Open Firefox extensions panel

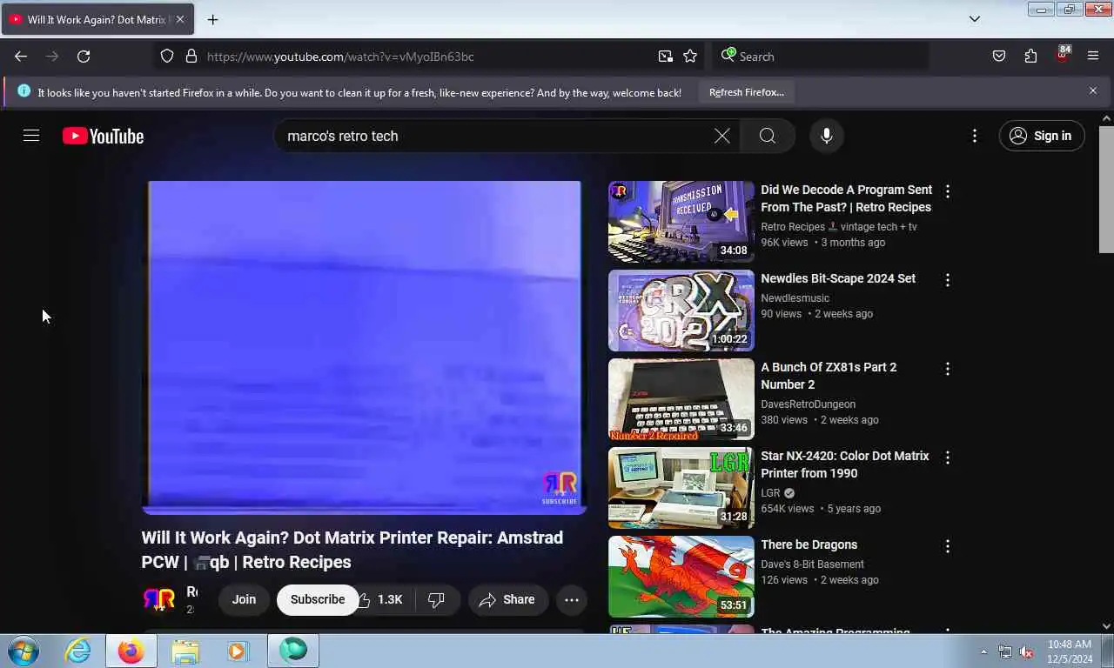1030,57
